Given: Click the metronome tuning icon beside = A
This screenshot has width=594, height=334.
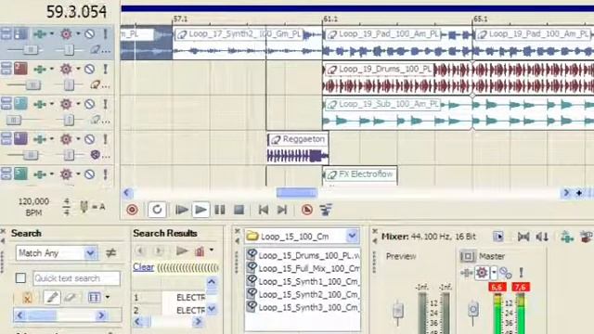Looking at the screenshot, I should [x=84, y=207].
